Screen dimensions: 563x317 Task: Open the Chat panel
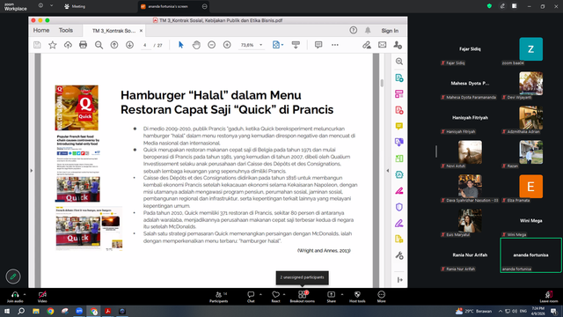251,297
